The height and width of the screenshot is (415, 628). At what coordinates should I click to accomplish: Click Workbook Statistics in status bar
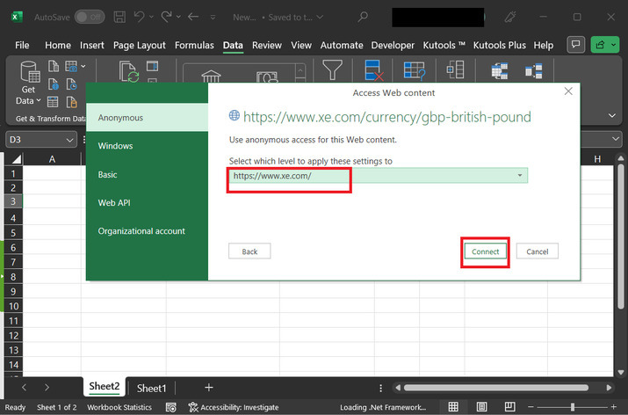pyautogui.click(x=119, y=407)
